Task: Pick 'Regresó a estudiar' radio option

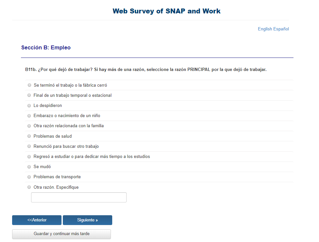Action: click(x=29, y=157)
